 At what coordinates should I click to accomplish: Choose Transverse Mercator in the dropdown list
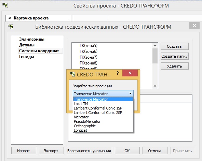pos(103,99)
